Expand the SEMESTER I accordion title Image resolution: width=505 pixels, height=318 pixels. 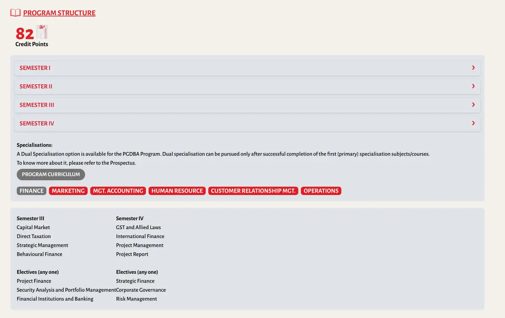tap(35, 68)
